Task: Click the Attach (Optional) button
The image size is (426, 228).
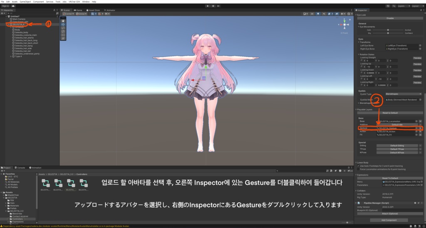Action: click(x=390, y=213)
